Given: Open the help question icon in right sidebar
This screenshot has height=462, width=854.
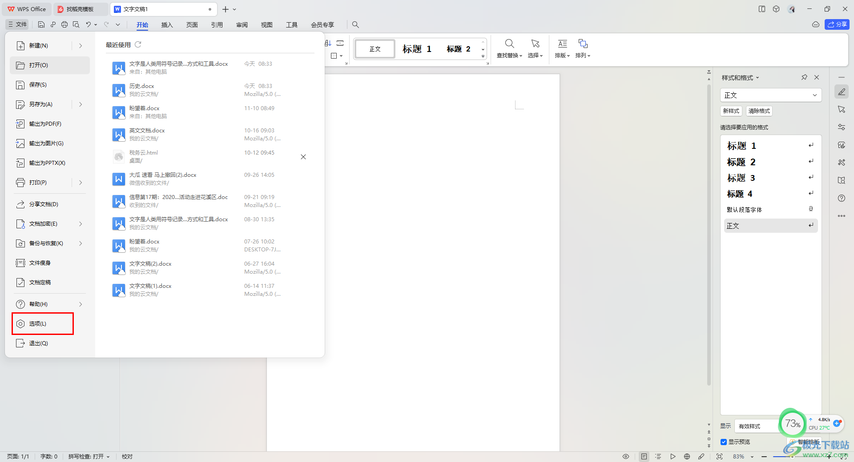Looking at the screenshot, I should (x=842, y=198).
